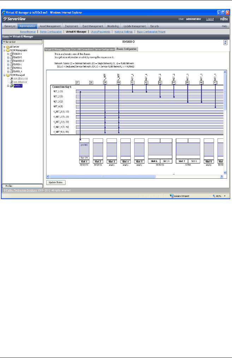
Task: Open the 100% zoom dropdown arrow
Action: click(x=225, y=196)
